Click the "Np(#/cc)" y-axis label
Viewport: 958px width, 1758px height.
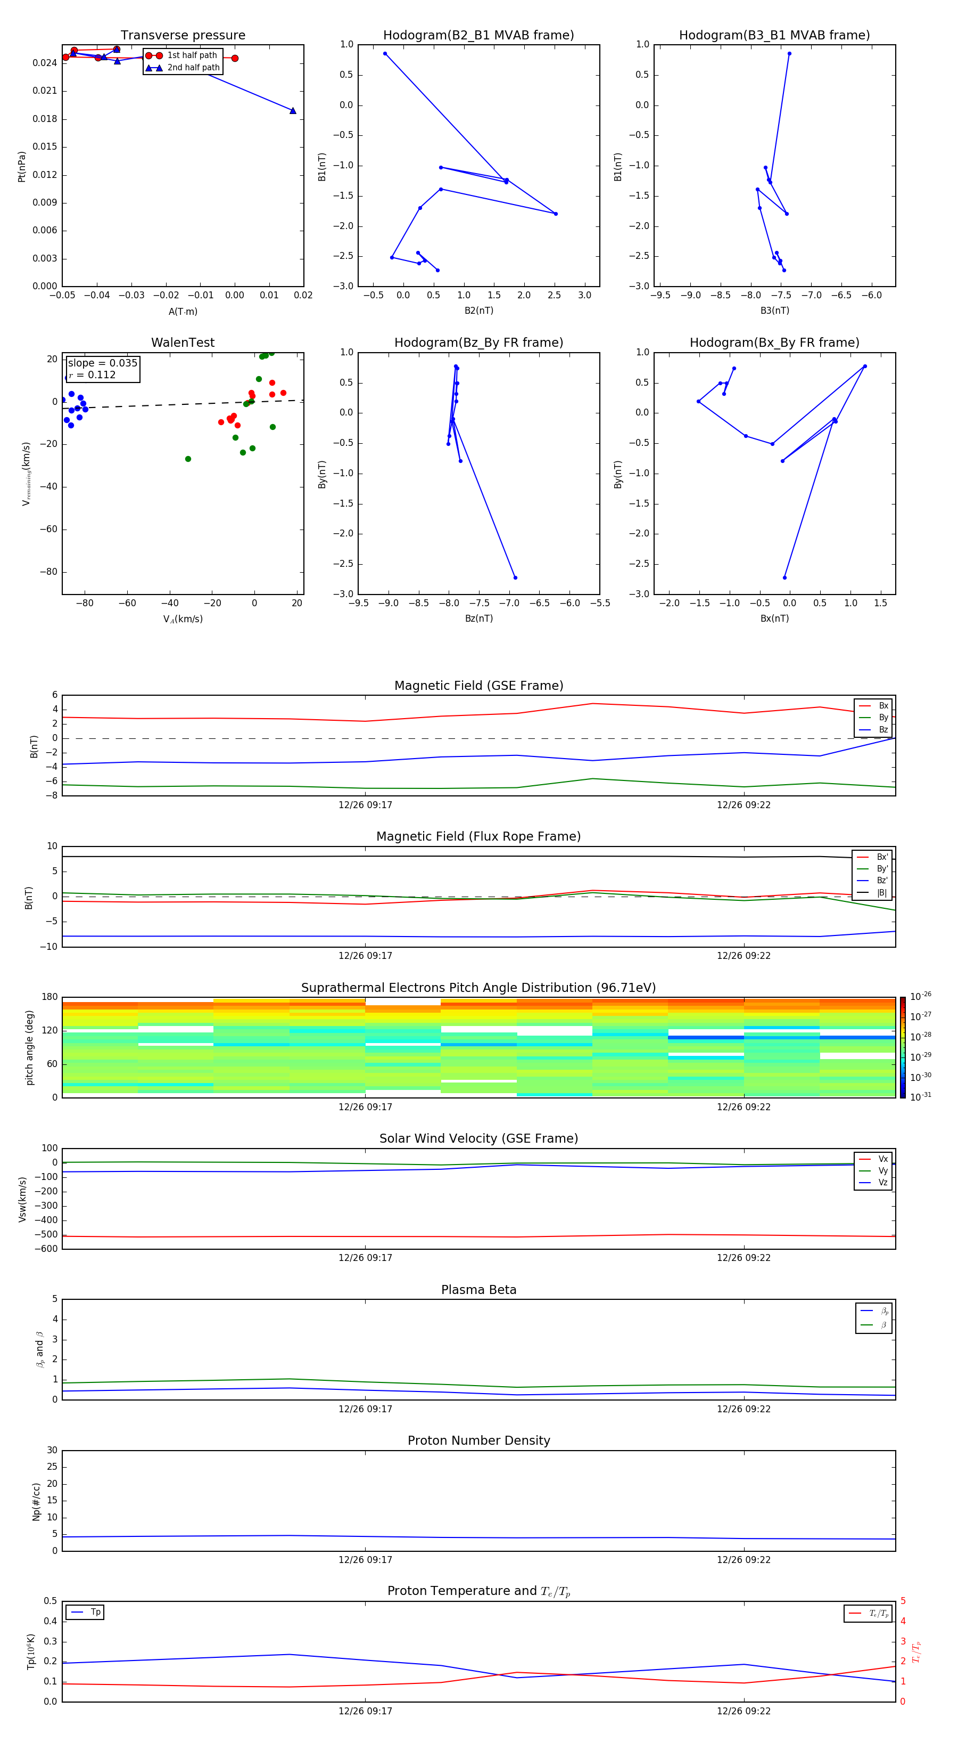click(36, 1501)
